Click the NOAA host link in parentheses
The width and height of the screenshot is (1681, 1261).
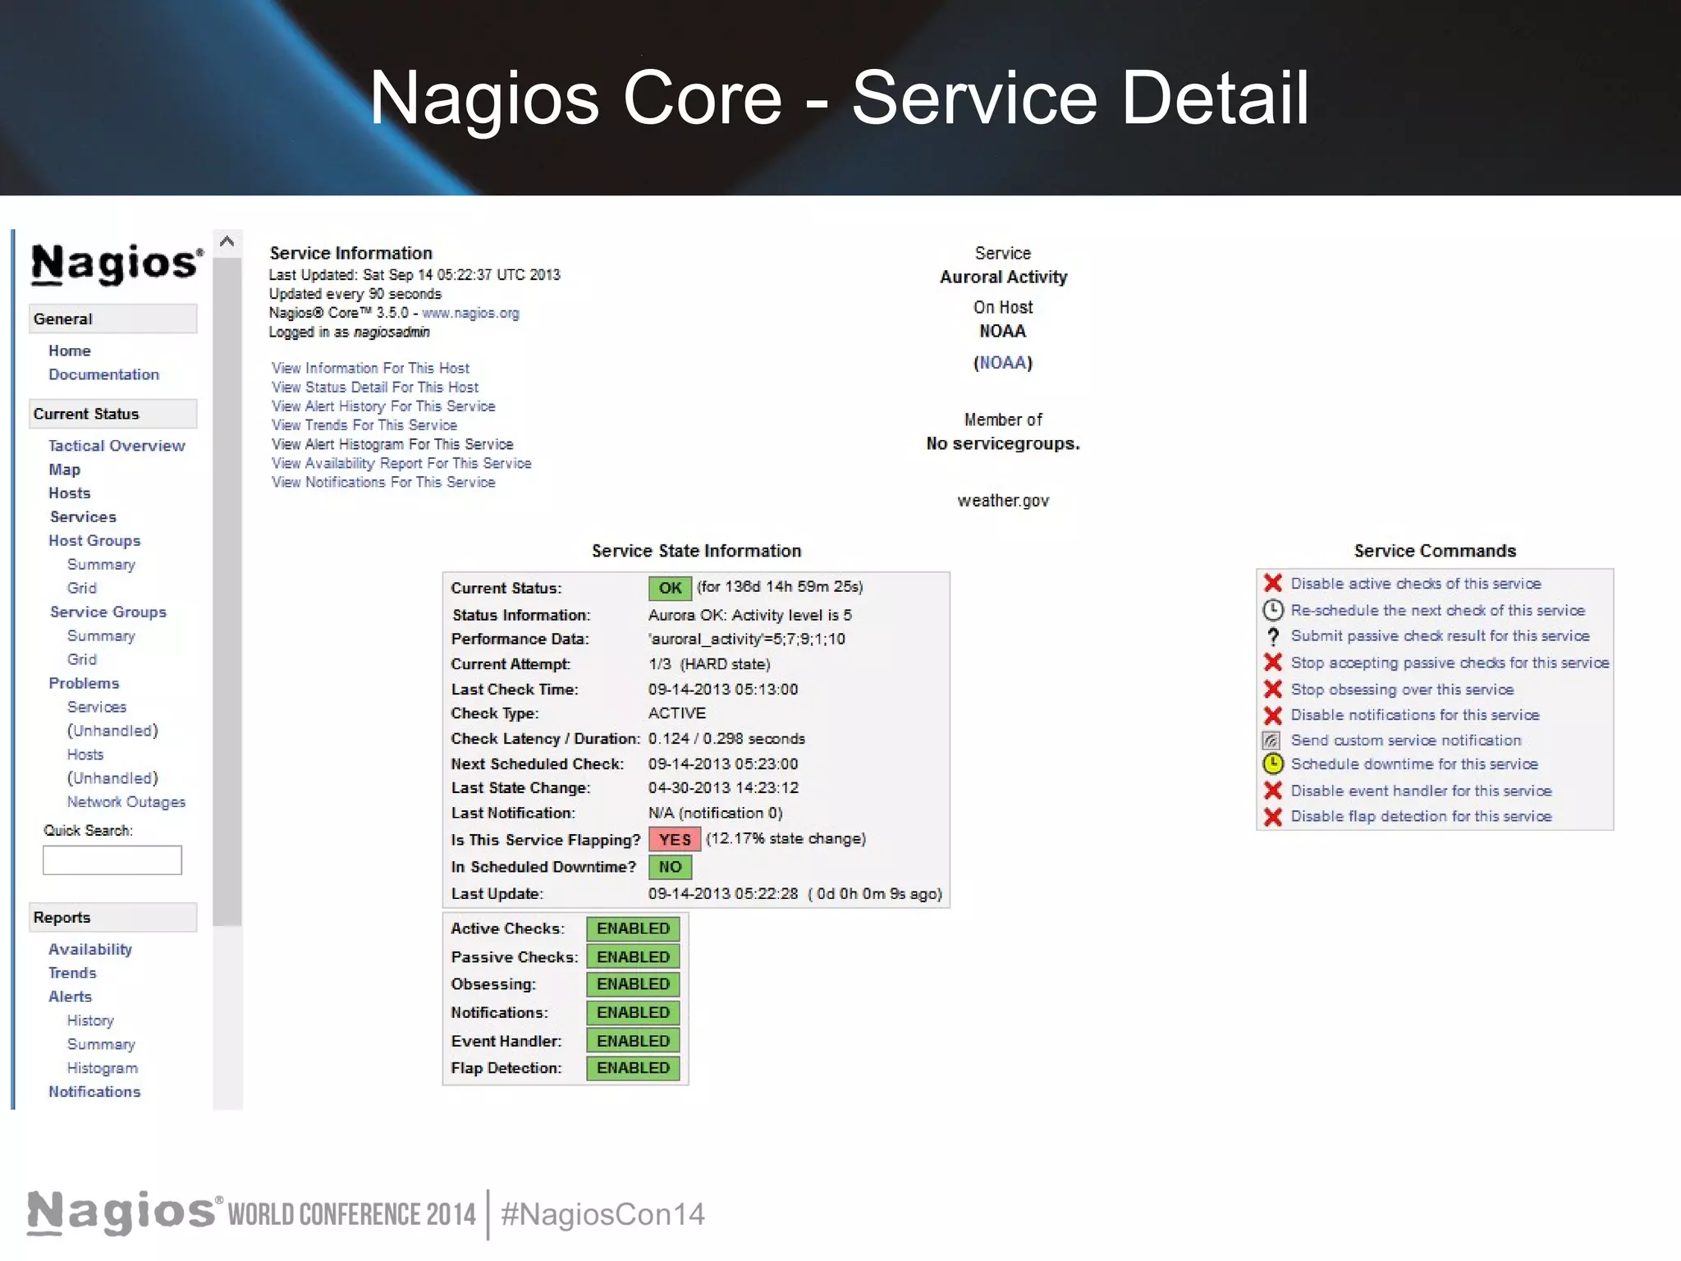pyautogui.click(x=1003, y=363)
